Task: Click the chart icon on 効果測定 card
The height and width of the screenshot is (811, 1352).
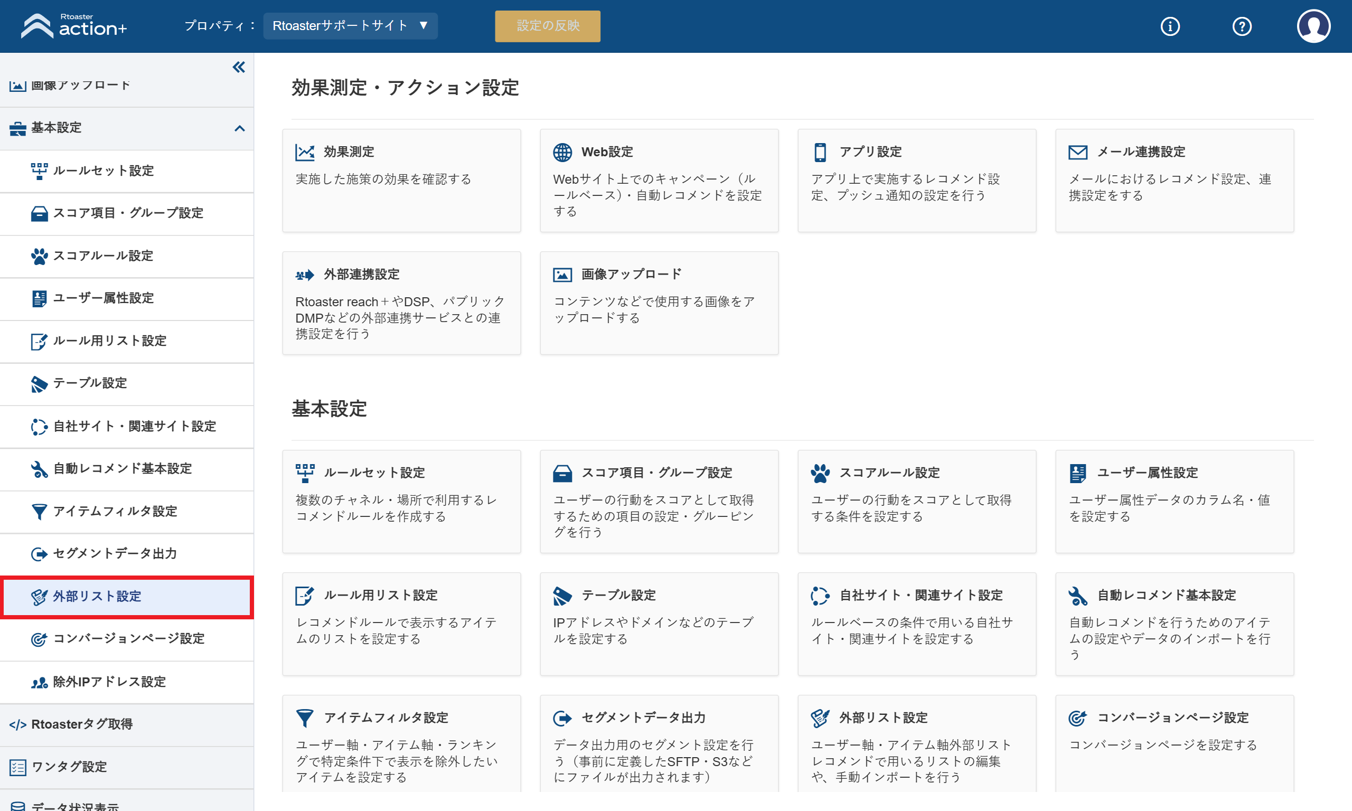Action: tap(304, 153)
